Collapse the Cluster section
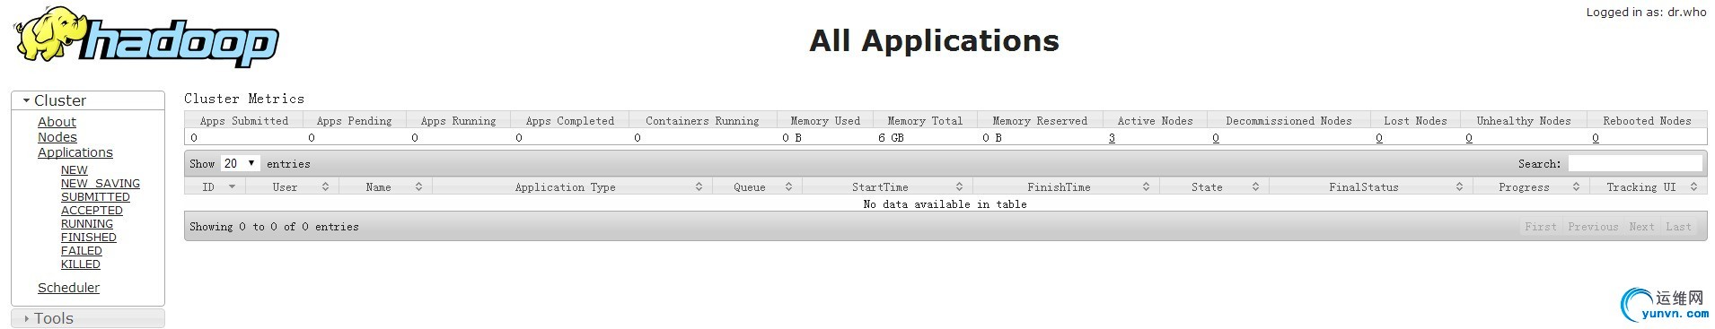1715x329 pixels. [88, 100]
